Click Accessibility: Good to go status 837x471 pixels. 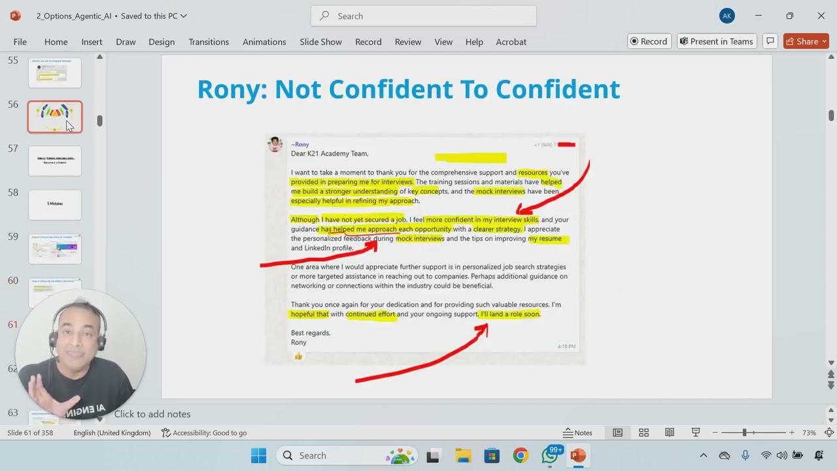click(204, 433)
